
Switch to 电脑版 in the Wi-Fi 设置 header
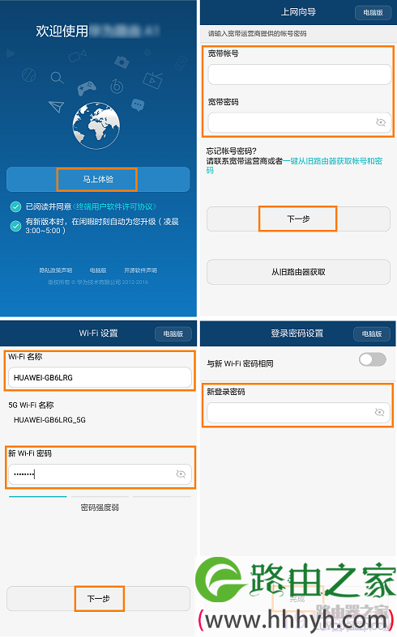173,334
